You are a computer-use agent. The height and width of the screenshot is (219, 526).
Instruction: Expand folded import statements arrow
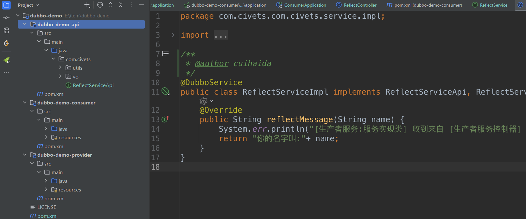(x=173, y=35)
